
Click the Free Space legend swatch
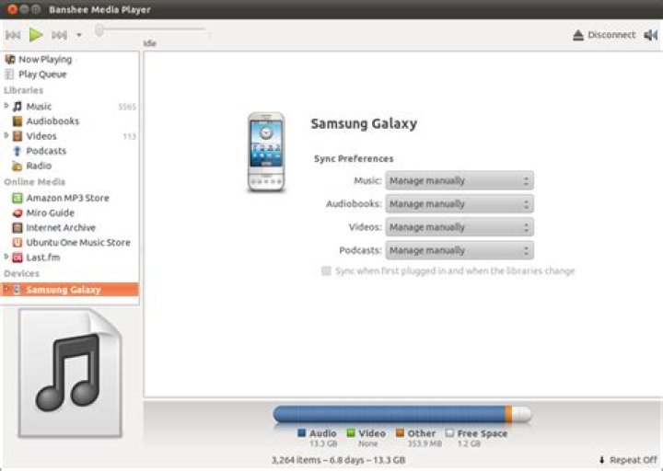(x=449, y=433)
